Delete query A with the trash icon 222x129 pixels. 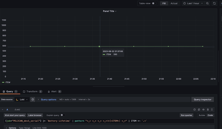click(208, 109)
